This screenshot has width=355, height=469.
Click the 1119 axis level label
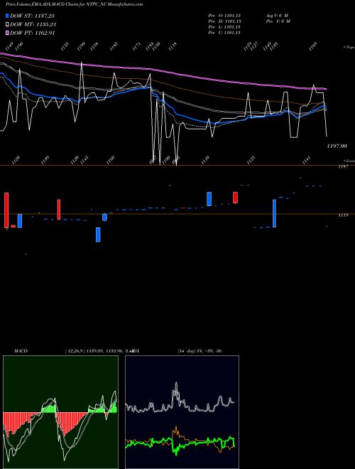pos(343,215)
